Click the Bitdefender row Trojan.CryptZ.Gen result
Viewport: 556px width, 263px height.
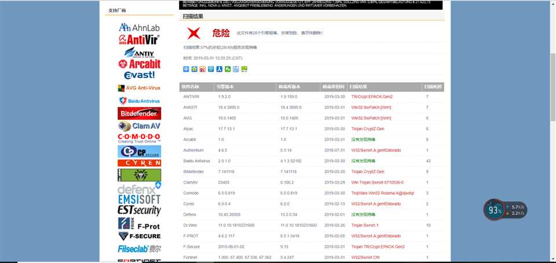click(367, 171)
